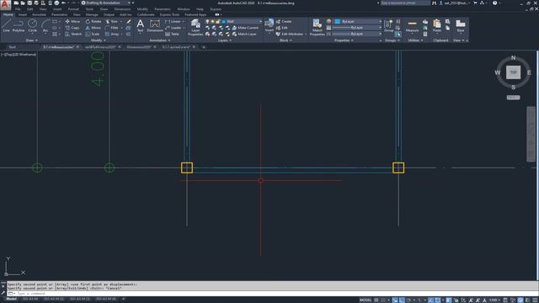Switch to the Model layout tab
The height and width of the screenshot is (303, 539).
pos(11,300)
